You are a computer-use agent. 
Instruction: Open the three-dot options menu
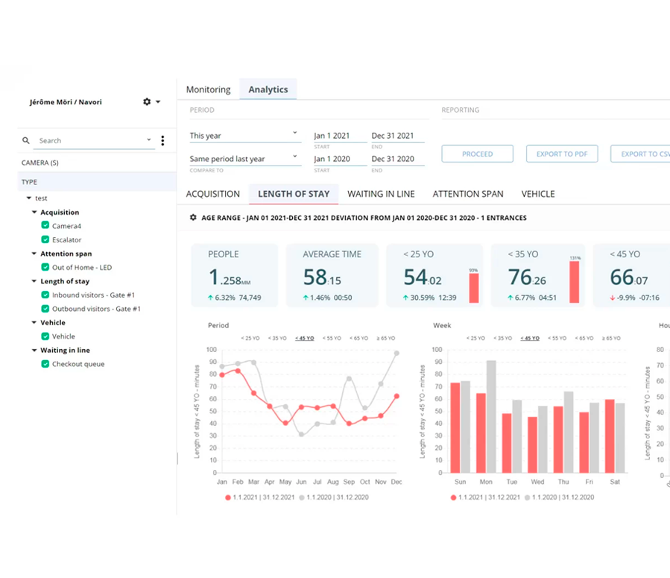(x=162, y=141)
